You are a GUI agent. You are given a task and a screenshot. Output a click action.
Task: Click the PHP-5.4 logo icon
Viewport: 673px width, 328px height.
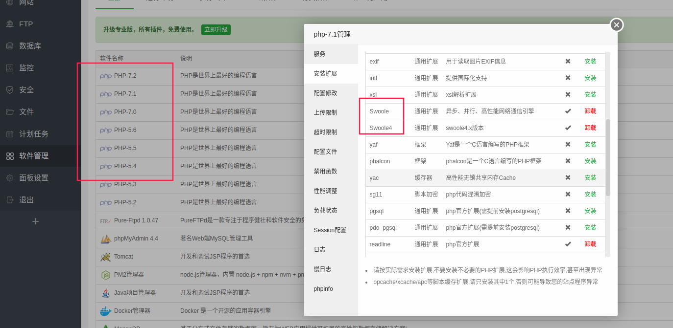coord(106,166)
